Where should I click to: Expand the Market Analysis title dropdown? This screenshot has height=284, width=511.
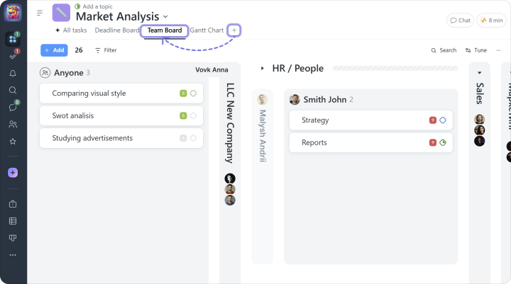tap(165, 16)
